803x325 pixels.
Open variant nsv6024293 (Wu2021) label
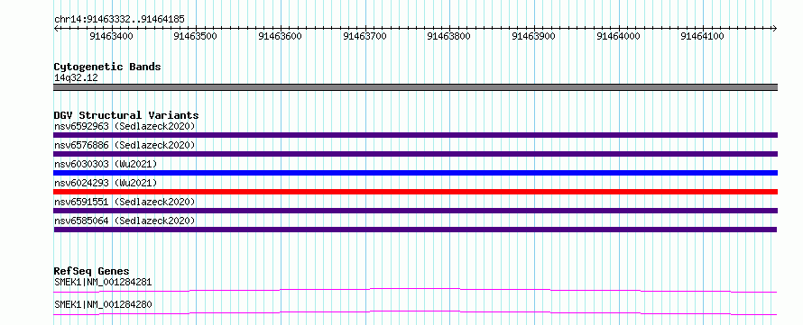106,183
